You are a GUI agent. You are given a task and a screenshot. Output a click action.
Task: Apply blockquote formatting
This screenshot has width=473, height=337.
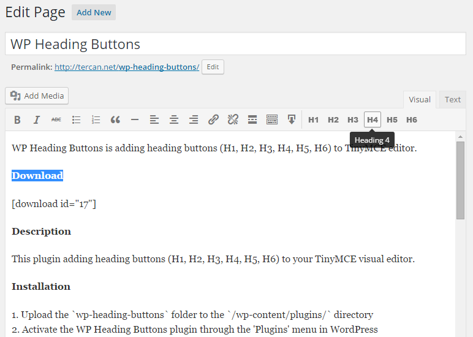115,119
